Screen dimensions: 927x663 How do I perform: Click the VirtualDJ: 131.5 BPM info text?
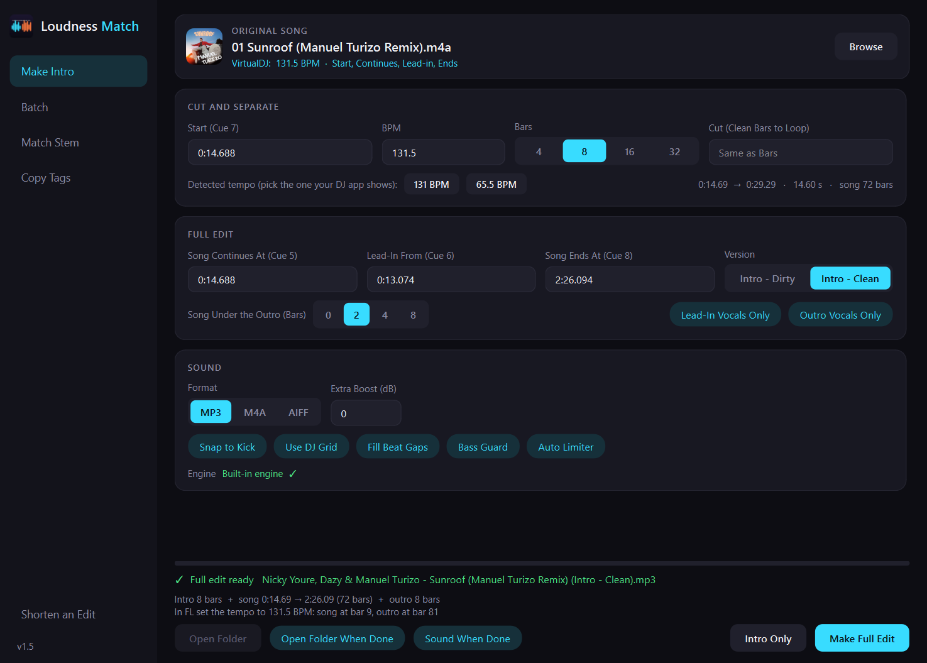pyautogui.click(x=275, y=63)
